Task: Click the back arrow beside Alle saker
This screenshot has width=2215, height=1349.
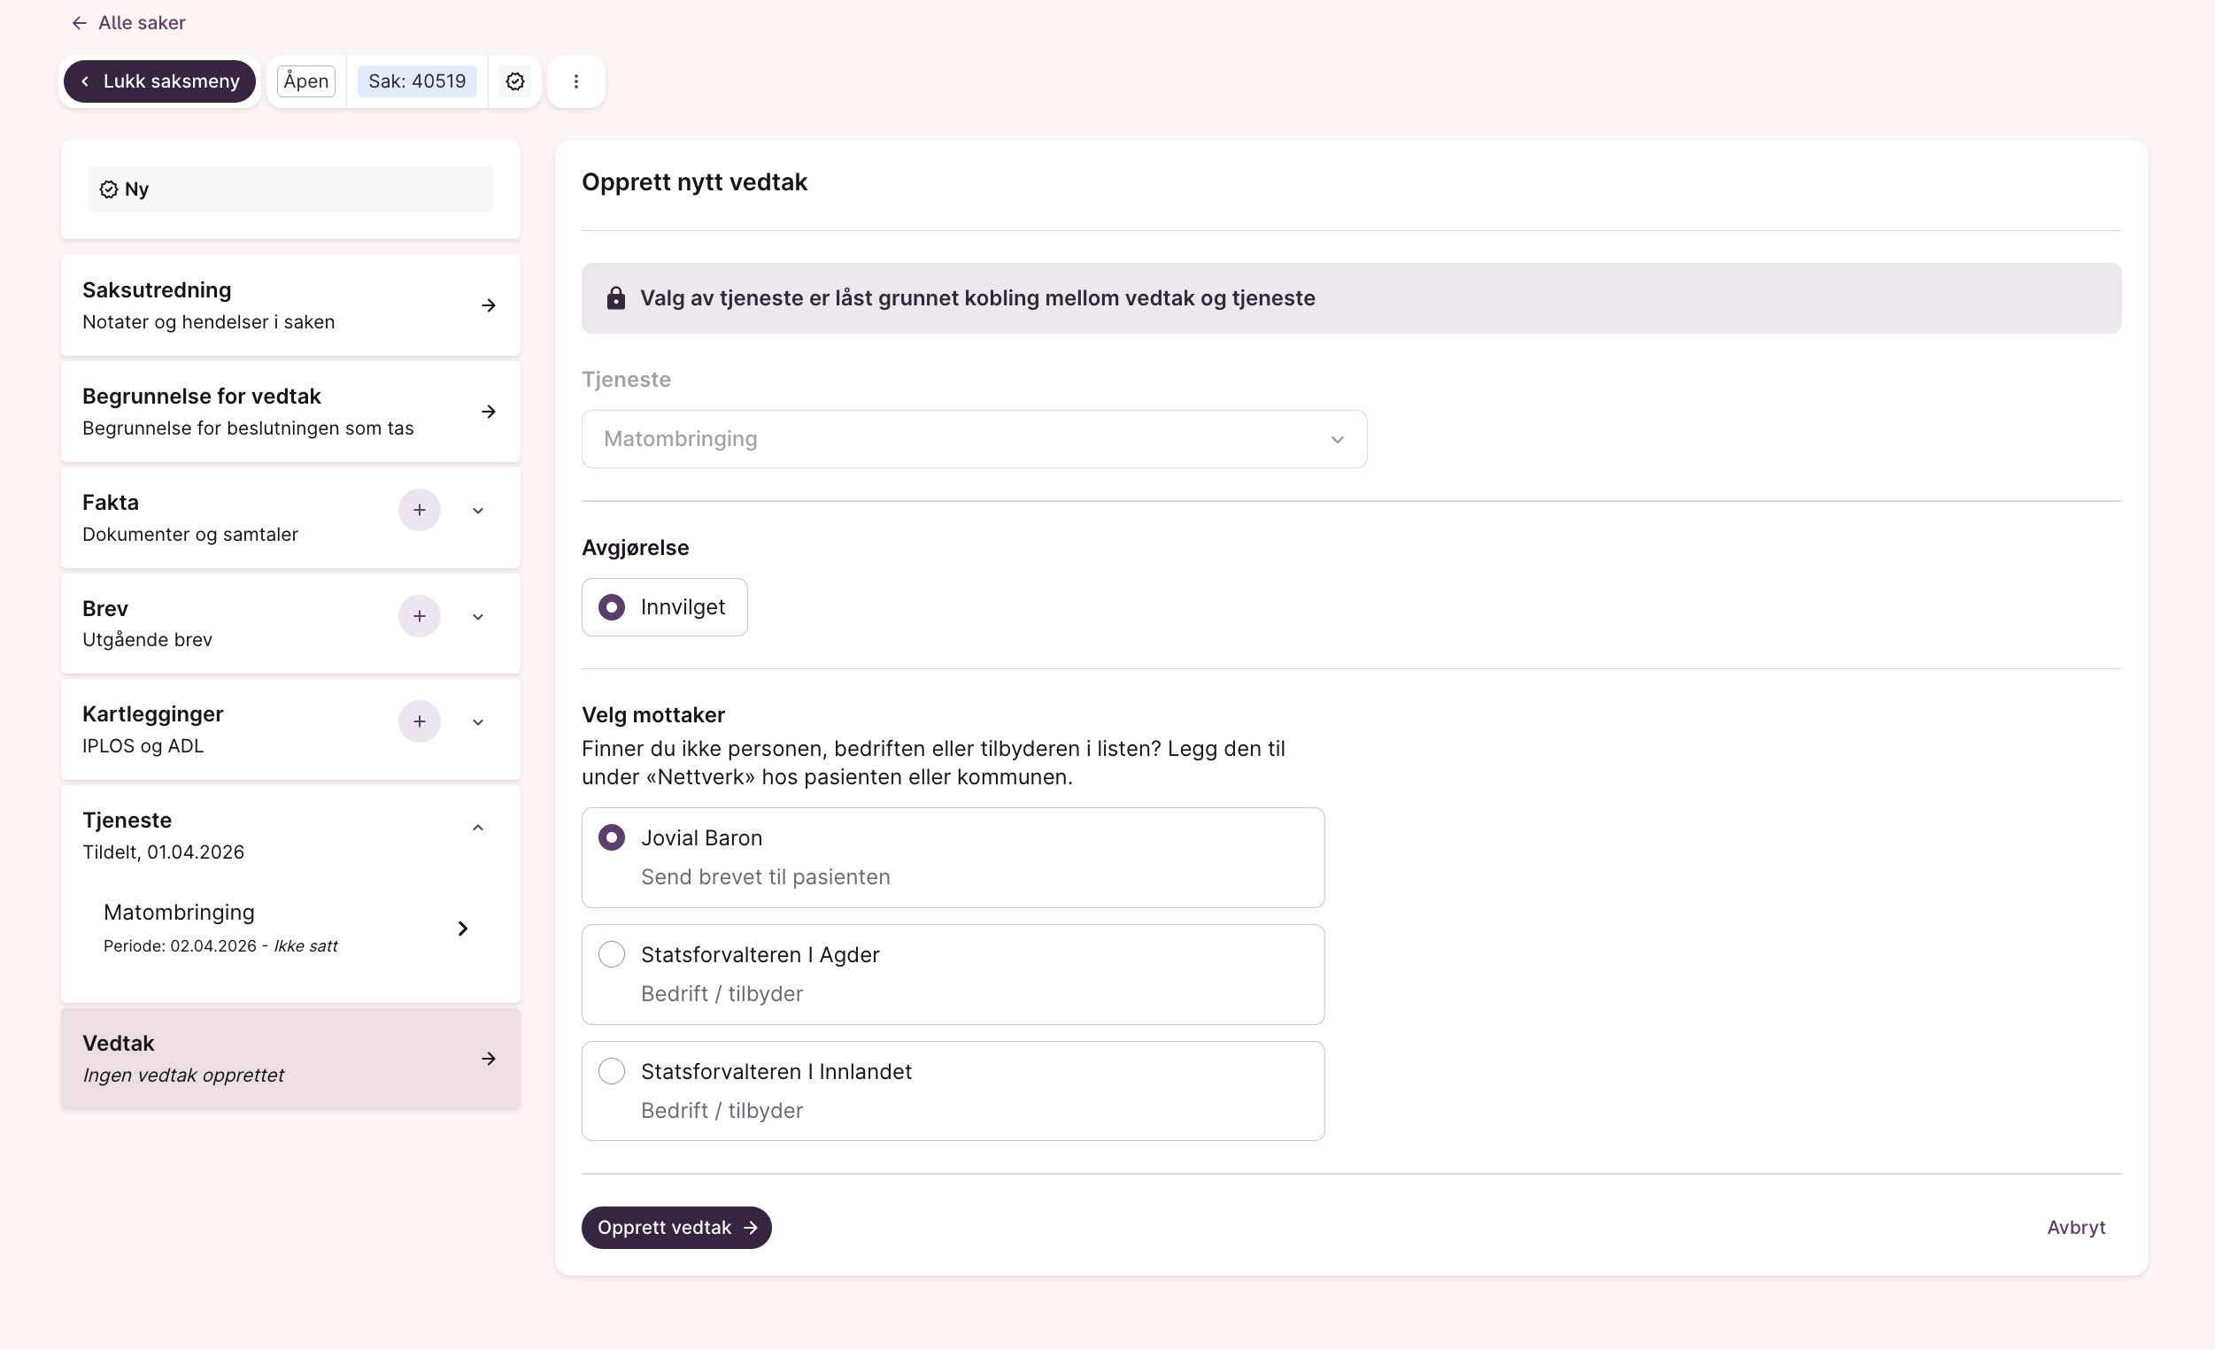Action: pyautogui.click(x=79, y=23)
